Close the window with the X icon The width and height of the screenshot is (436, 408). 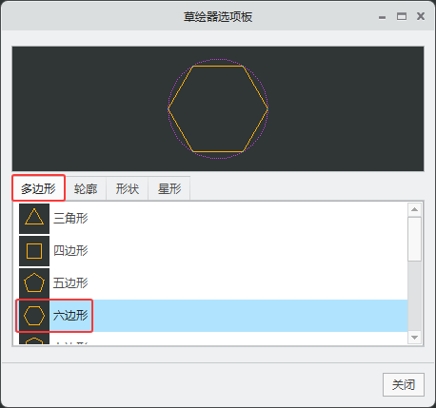(421, 16)
